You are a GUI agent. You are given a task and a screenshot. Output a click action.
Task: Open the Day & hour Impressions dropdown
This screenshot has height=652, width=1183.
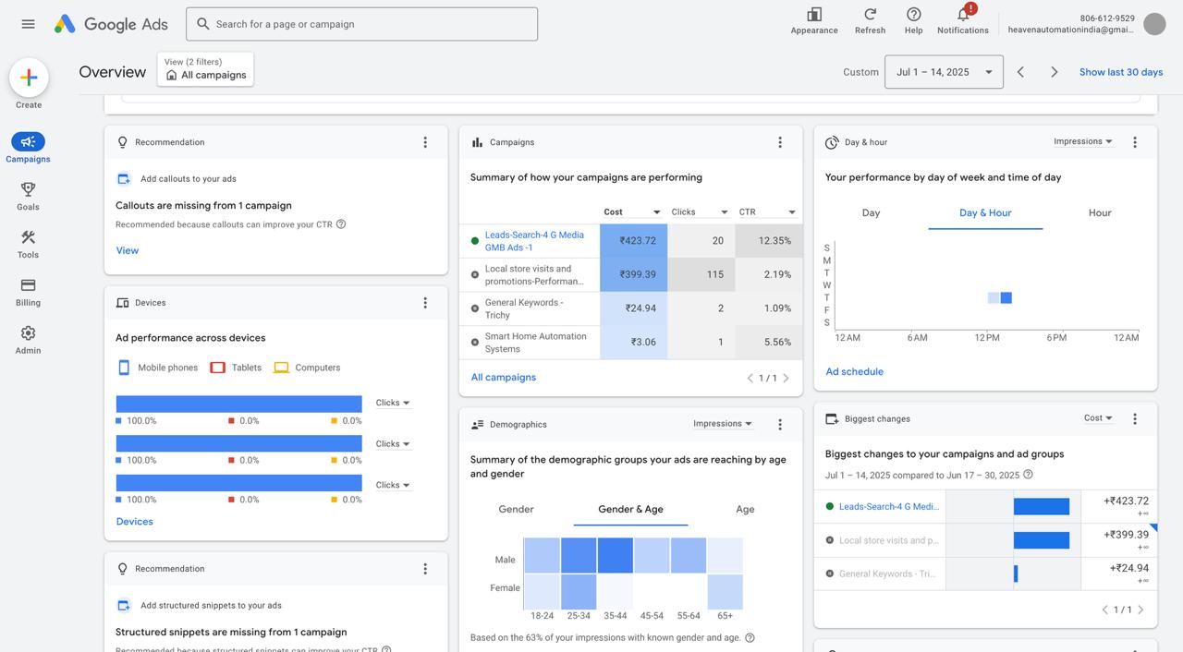pyautogui.click(x=1082, y=142)
